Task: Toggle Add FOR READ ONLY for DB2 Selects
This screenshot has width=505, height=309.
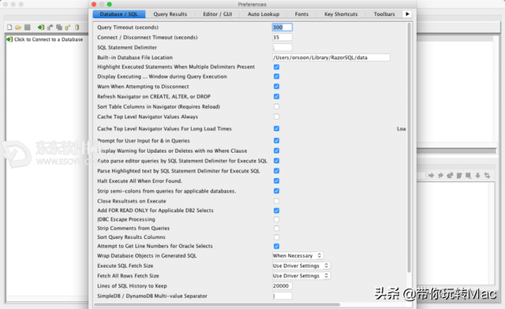Action: click(x=276, y=210)
